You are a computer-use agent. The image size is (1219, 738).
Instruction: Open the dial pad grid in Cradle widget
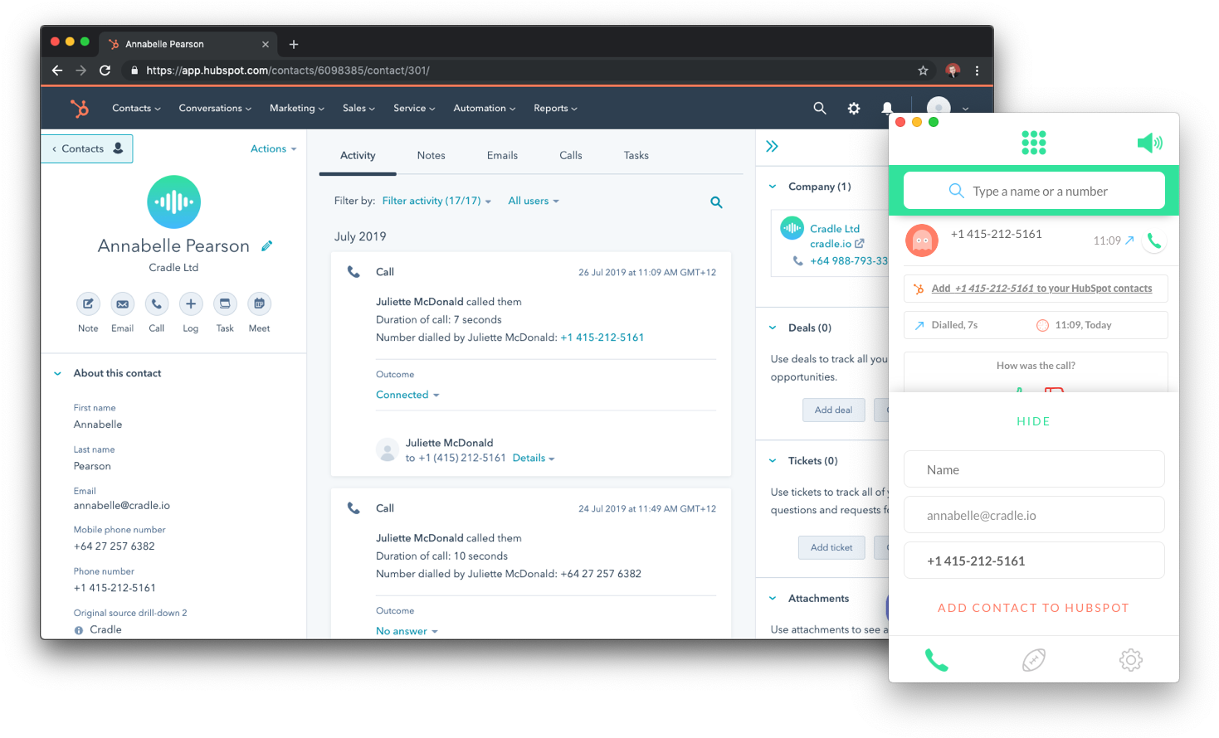coord(1033,143)
